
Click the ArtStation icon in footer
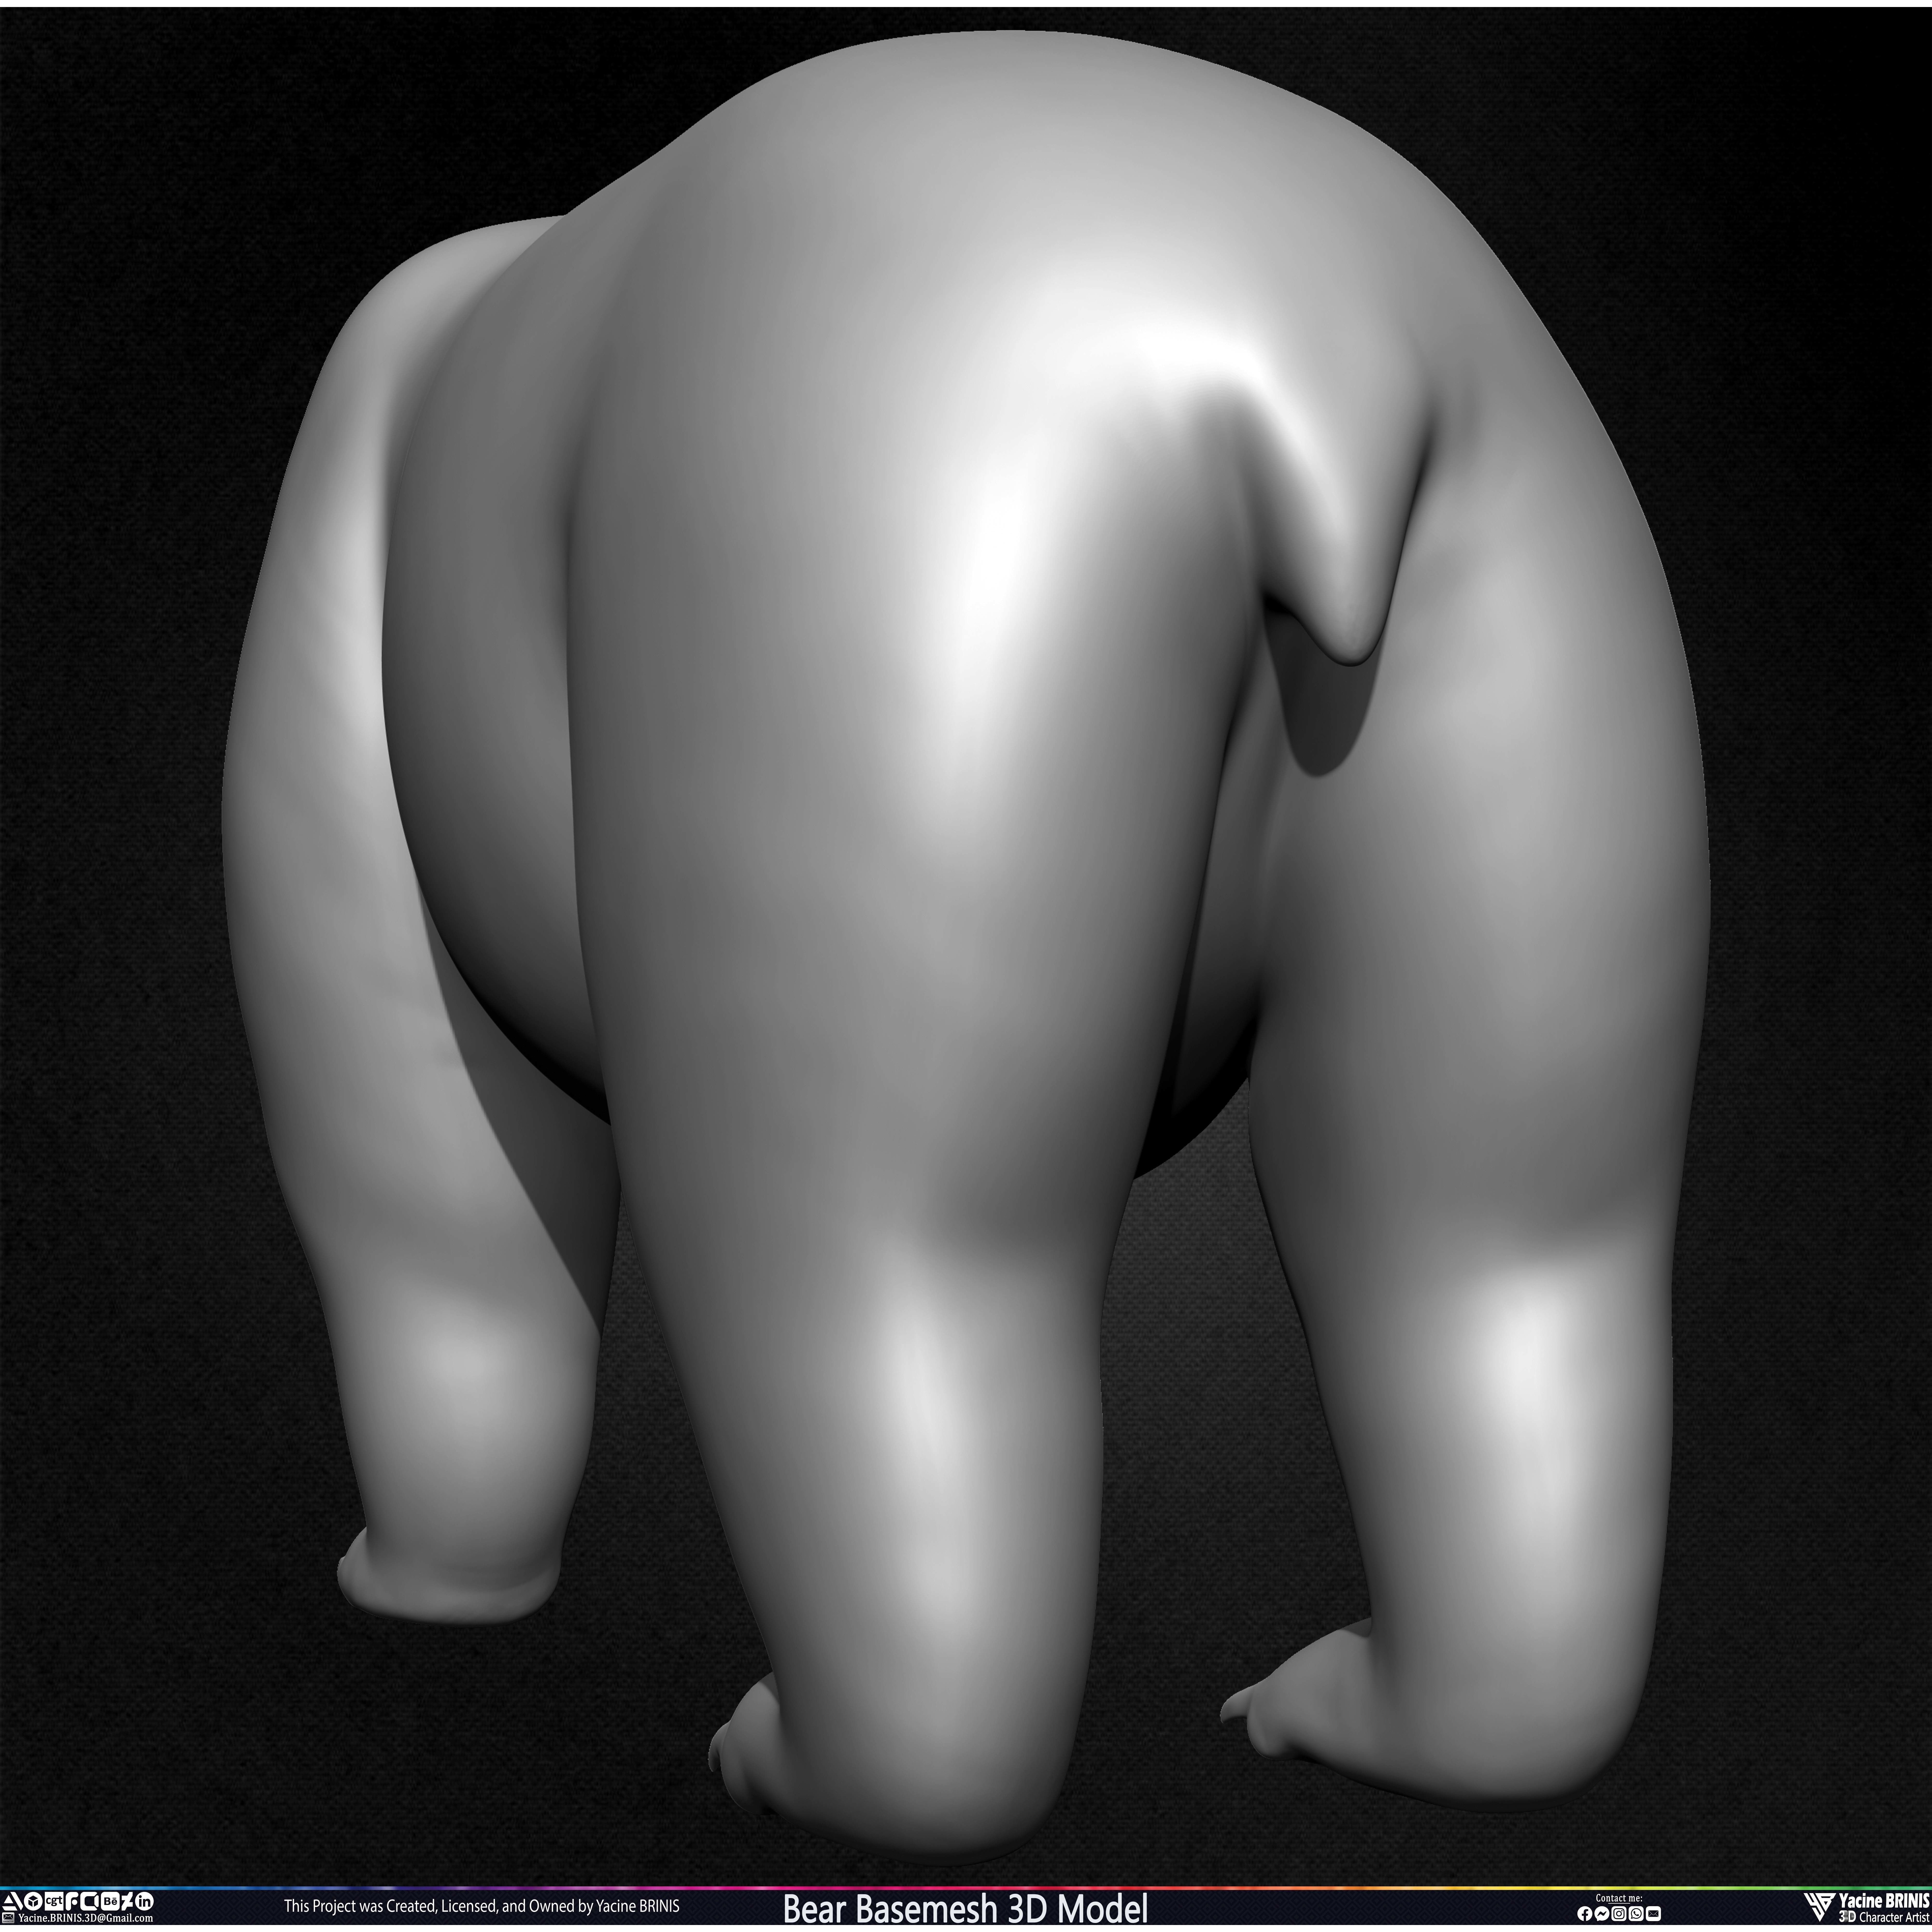pyautogui.click(x=13, y=1901)
